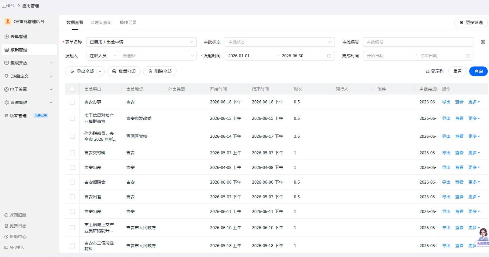Switch to 自定义查询 tab
Image resolution: width=489 pixels, height=257 pixels.
point(101,22)
